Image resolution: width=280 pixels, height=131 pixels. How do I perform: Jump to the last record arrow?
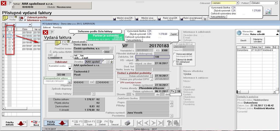160,123
